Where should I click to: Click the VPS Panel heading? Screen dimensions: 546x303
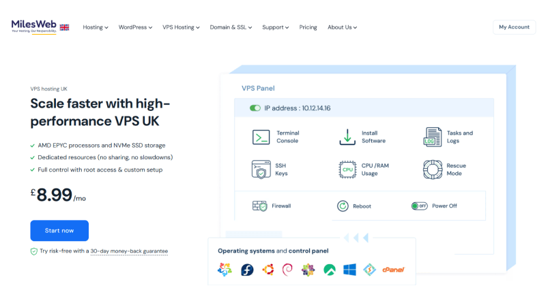[258, 89]
